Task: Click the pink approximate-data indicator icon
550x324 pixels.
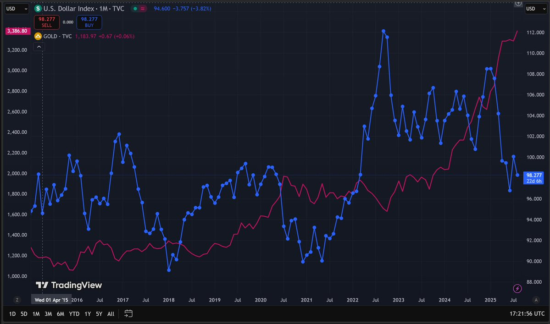Action: [x=143, y=9]
